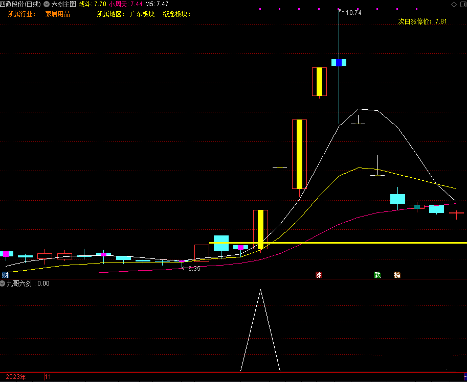Expand the 六剑主图 indicator dropdown arrow
Screen dimensions: 467x382
pos(47,4)
